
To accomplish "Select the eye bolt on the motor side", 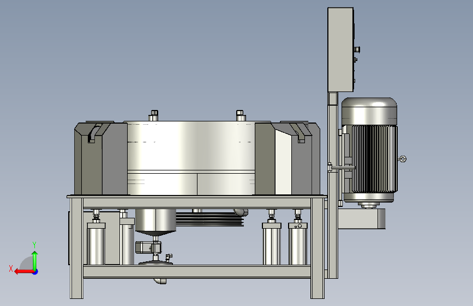I will click(403, 159).
